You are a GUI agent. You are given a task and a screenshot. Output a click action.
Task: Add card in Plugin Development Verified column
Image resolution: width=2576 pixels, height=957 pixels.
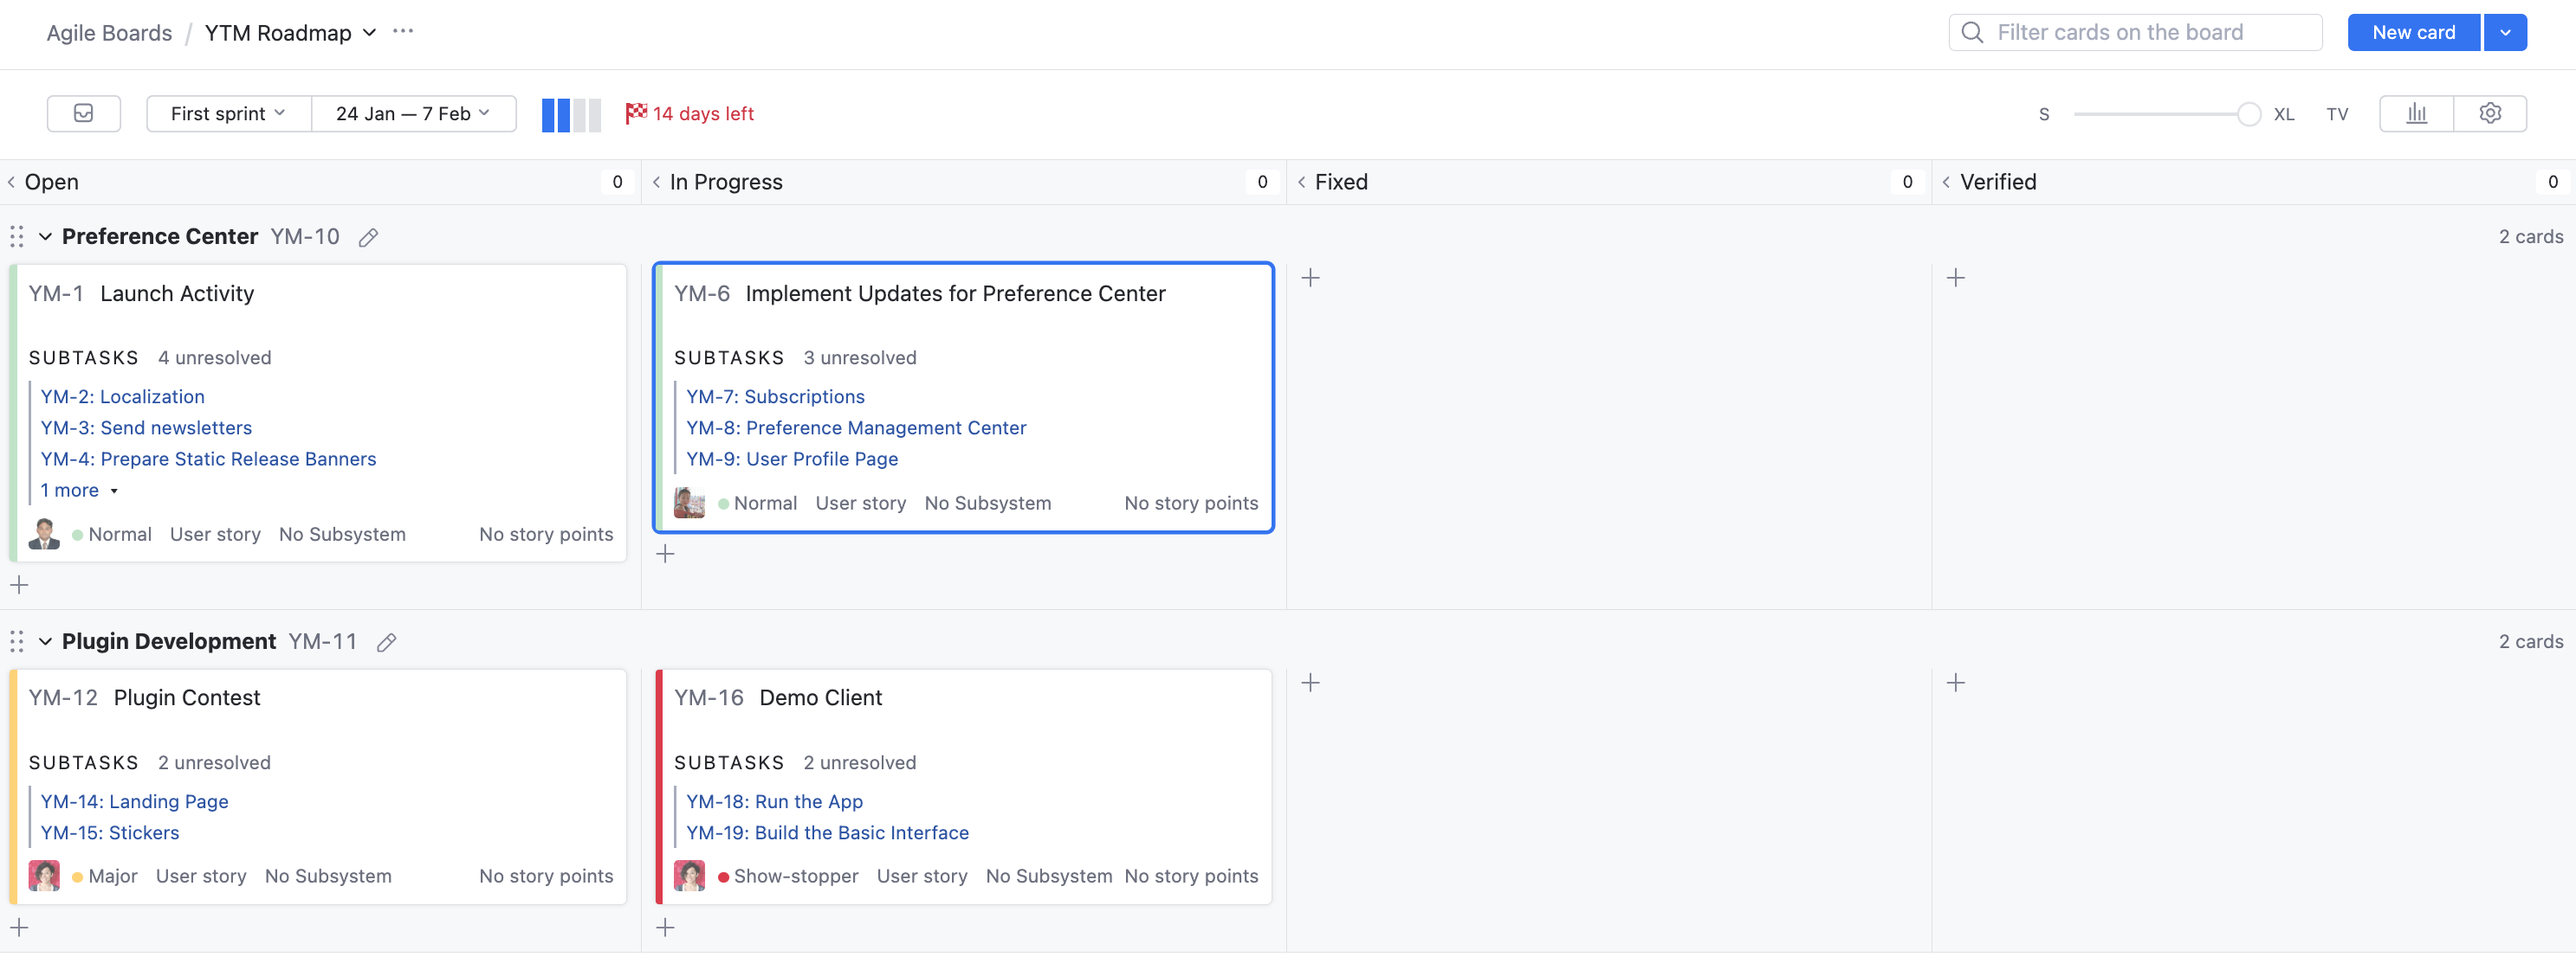1955,683
